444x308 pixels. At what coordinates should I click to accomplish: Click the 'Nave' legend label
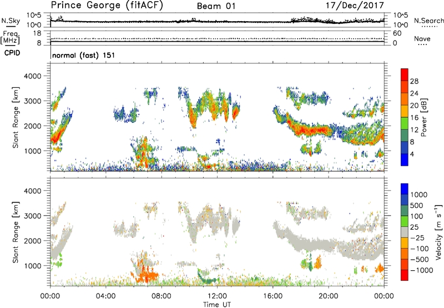[422, 38]
